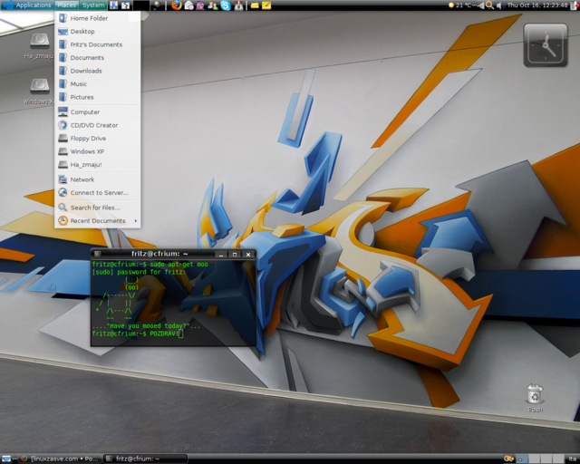This screenshot has height=464, width=580.
Task: Open the yellow folder launcher in the panel
Action: [x=255, y=5]
